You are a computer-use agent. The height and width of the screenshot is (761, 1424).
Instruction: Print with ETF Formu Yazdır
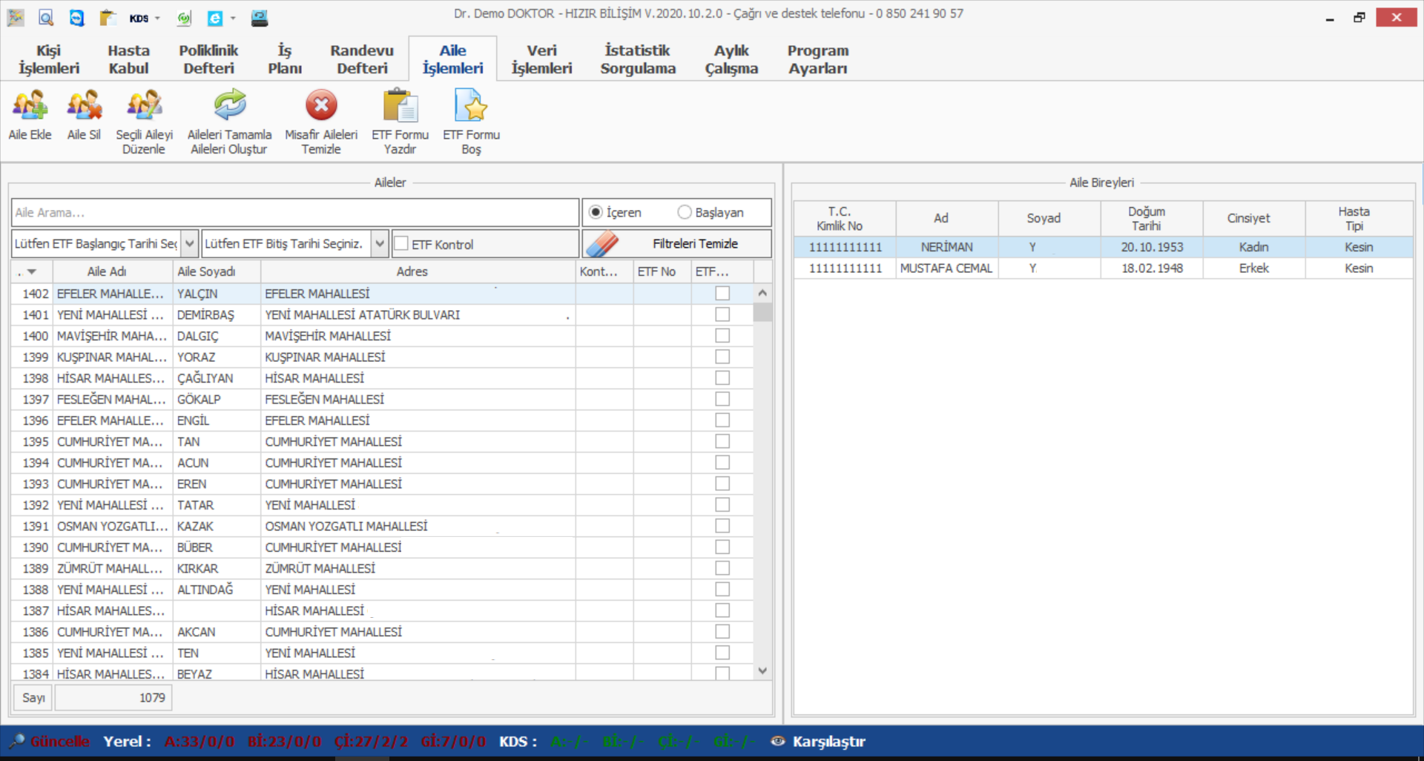click(400, 106)
